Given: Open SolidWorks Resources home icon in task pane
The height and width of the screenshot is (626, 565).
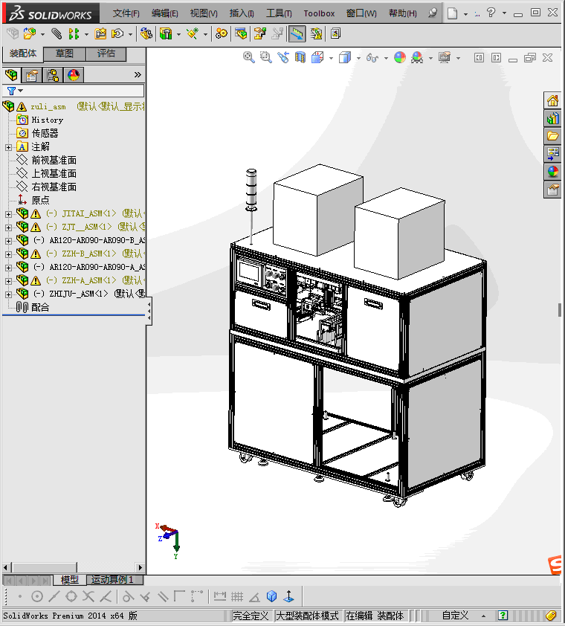Looking at the screenshot, I should 552,100.
